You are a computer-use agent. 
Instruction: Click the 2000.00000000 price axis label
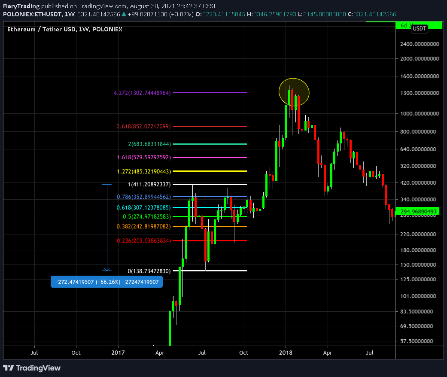(420, 59)
